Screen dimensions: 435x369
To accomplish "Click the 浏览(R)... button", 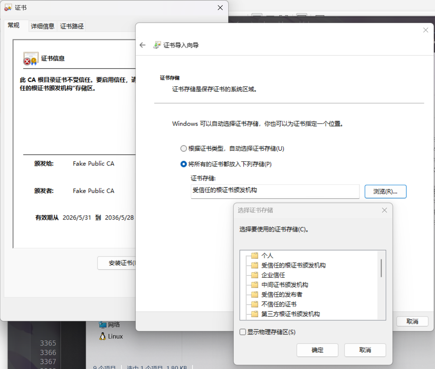I will 385,191.
